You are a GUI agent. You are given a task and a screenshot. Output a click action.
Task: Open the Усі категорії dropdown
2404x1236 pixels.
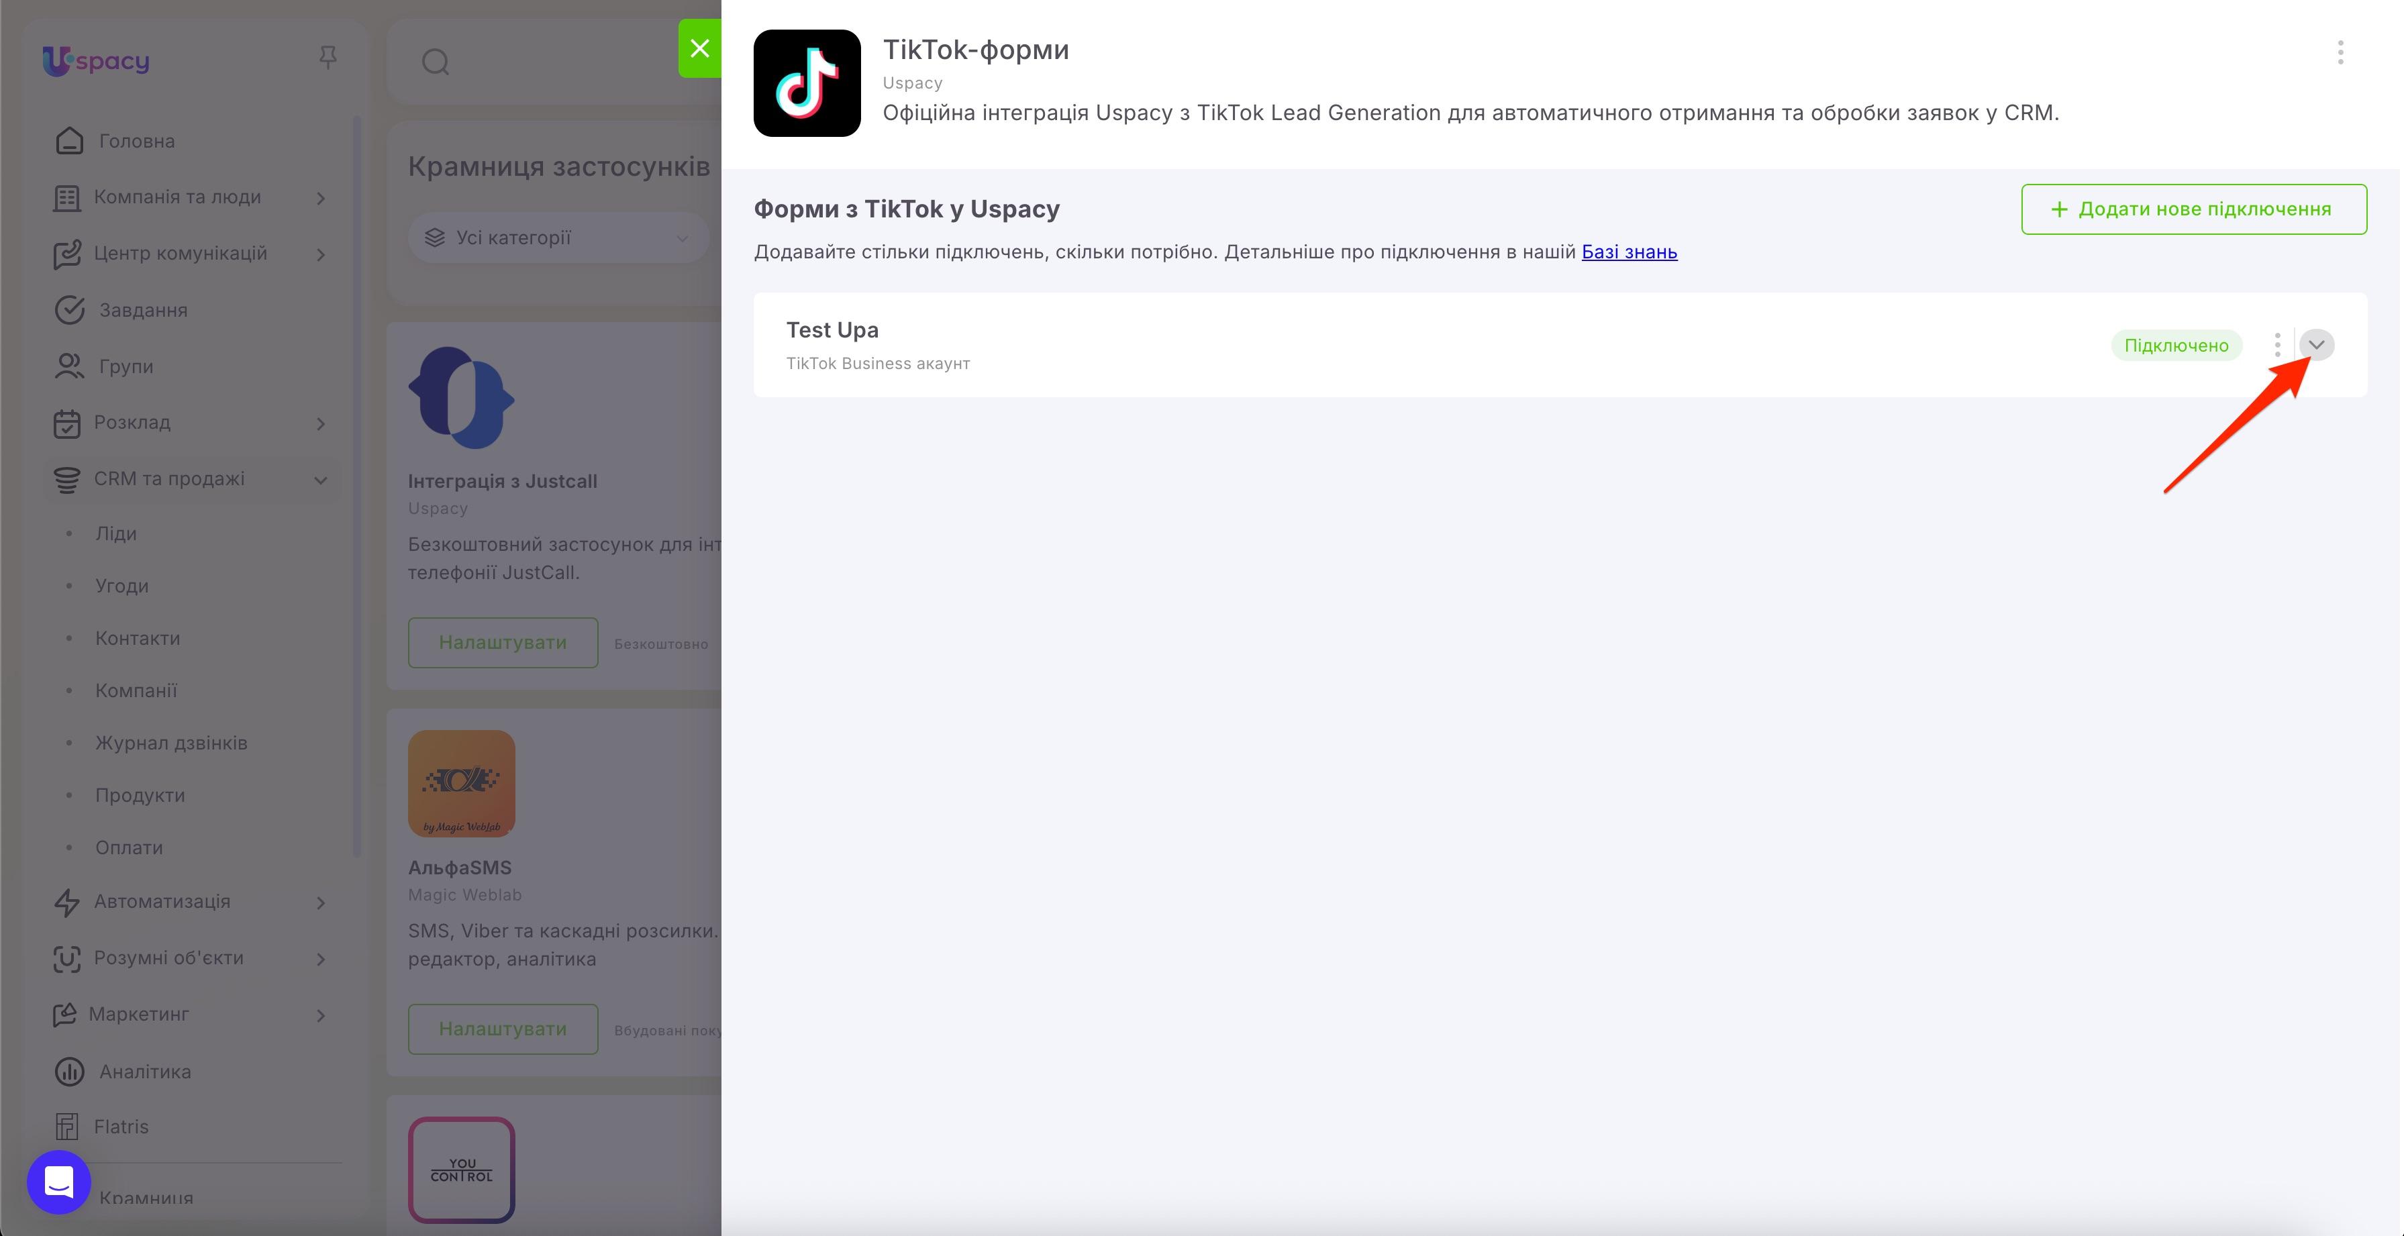coord(558,238)
